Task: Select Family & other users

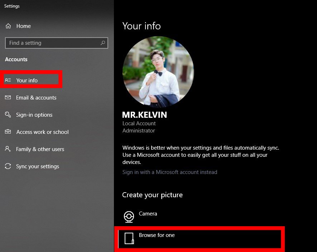Action: (x=40, y=149)
